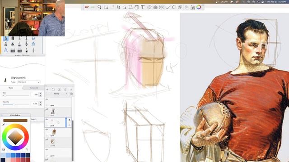Toggle visibility of the topmost layer

[x=47, y=99]
